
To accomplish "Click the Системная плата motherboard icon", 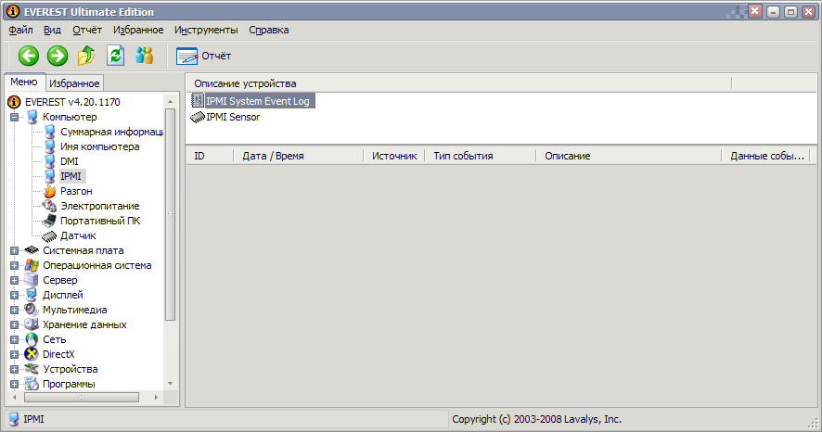I will [x=32, y=250].
